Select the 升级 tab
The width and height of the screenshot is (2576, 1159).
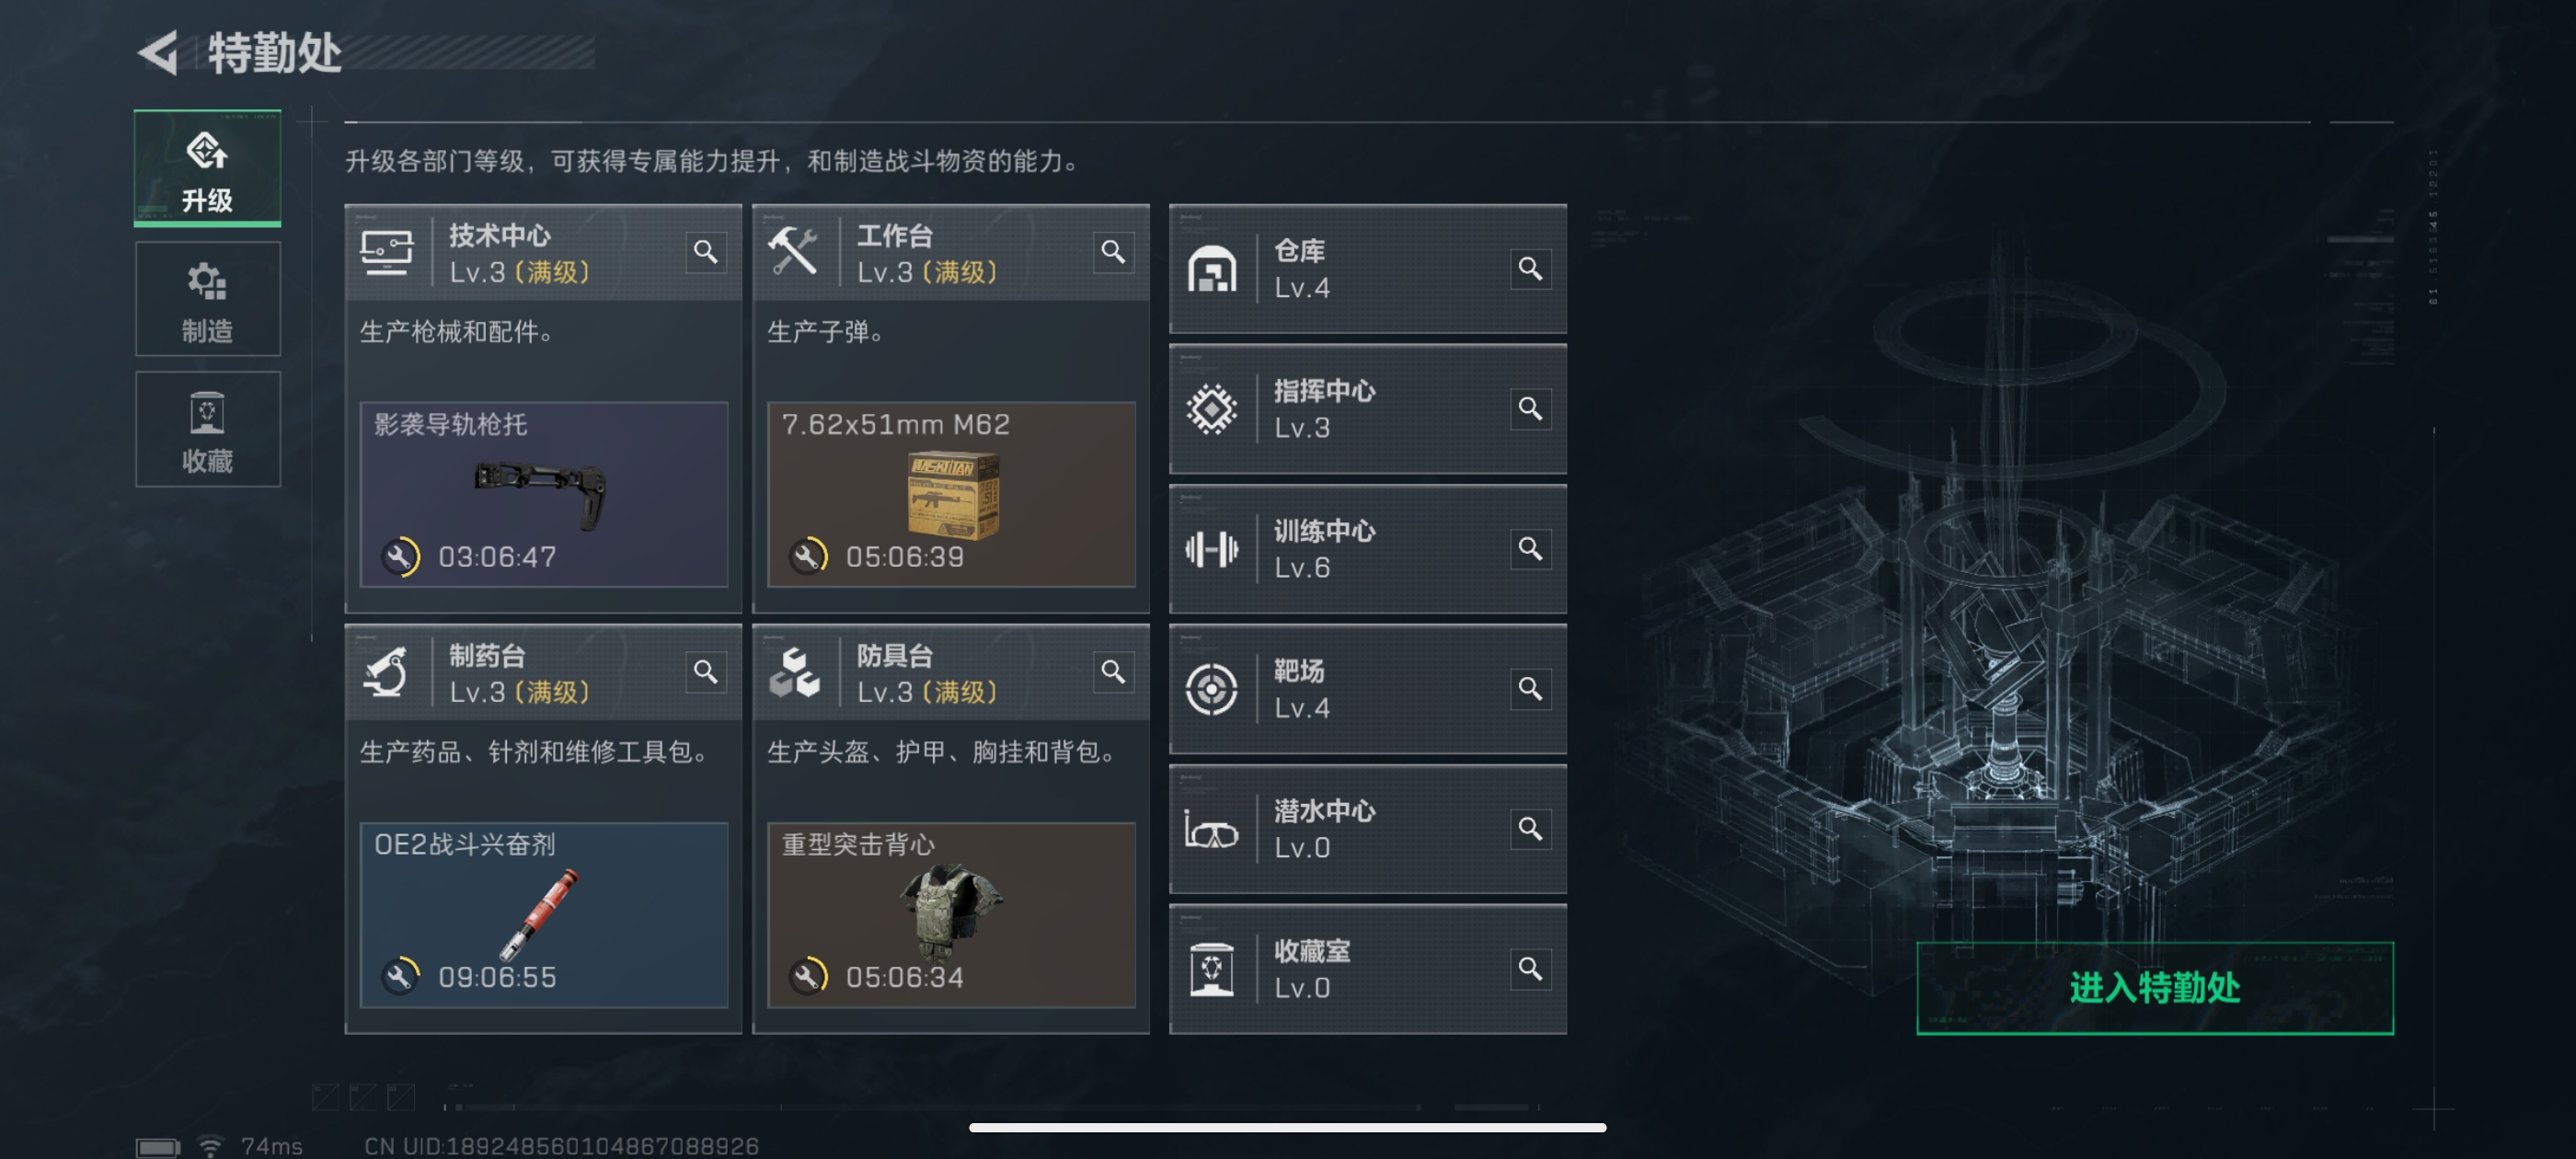coord(208,168)
